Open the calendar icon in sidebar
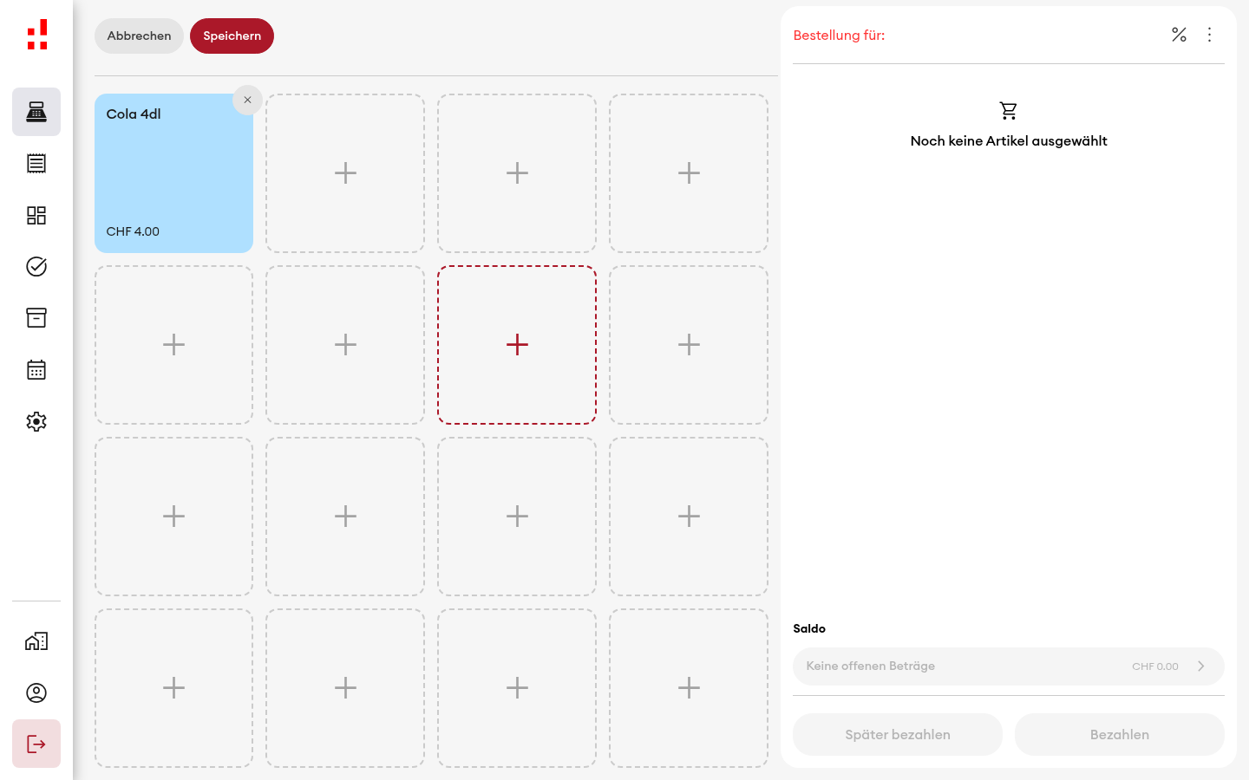1249x780 pixels. click(x=36, y=370)
